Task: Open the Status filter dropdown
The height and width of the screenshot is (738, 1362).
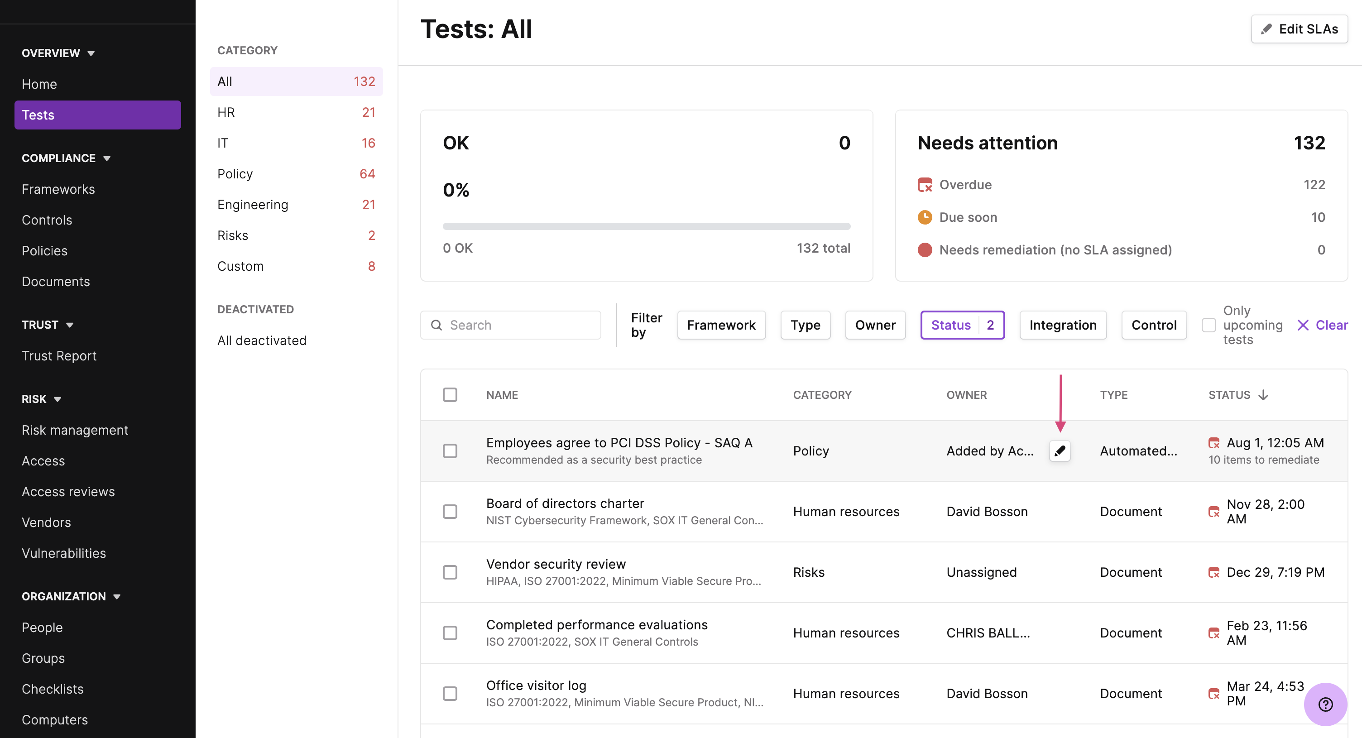Action: pyautogui.click(x=962, y=325)
